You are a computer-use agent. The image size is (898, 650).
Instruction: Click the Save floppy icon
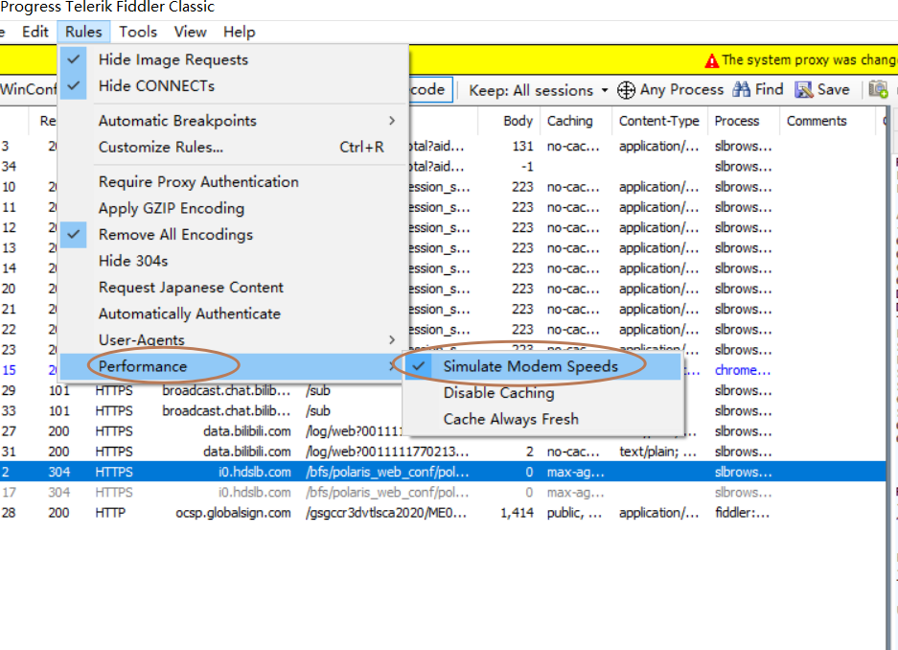coord(803,89)
